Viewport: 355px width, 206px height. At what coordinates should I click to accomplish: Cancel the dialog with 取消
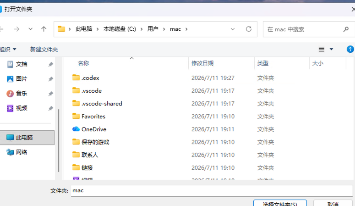[x=333, y=203]
